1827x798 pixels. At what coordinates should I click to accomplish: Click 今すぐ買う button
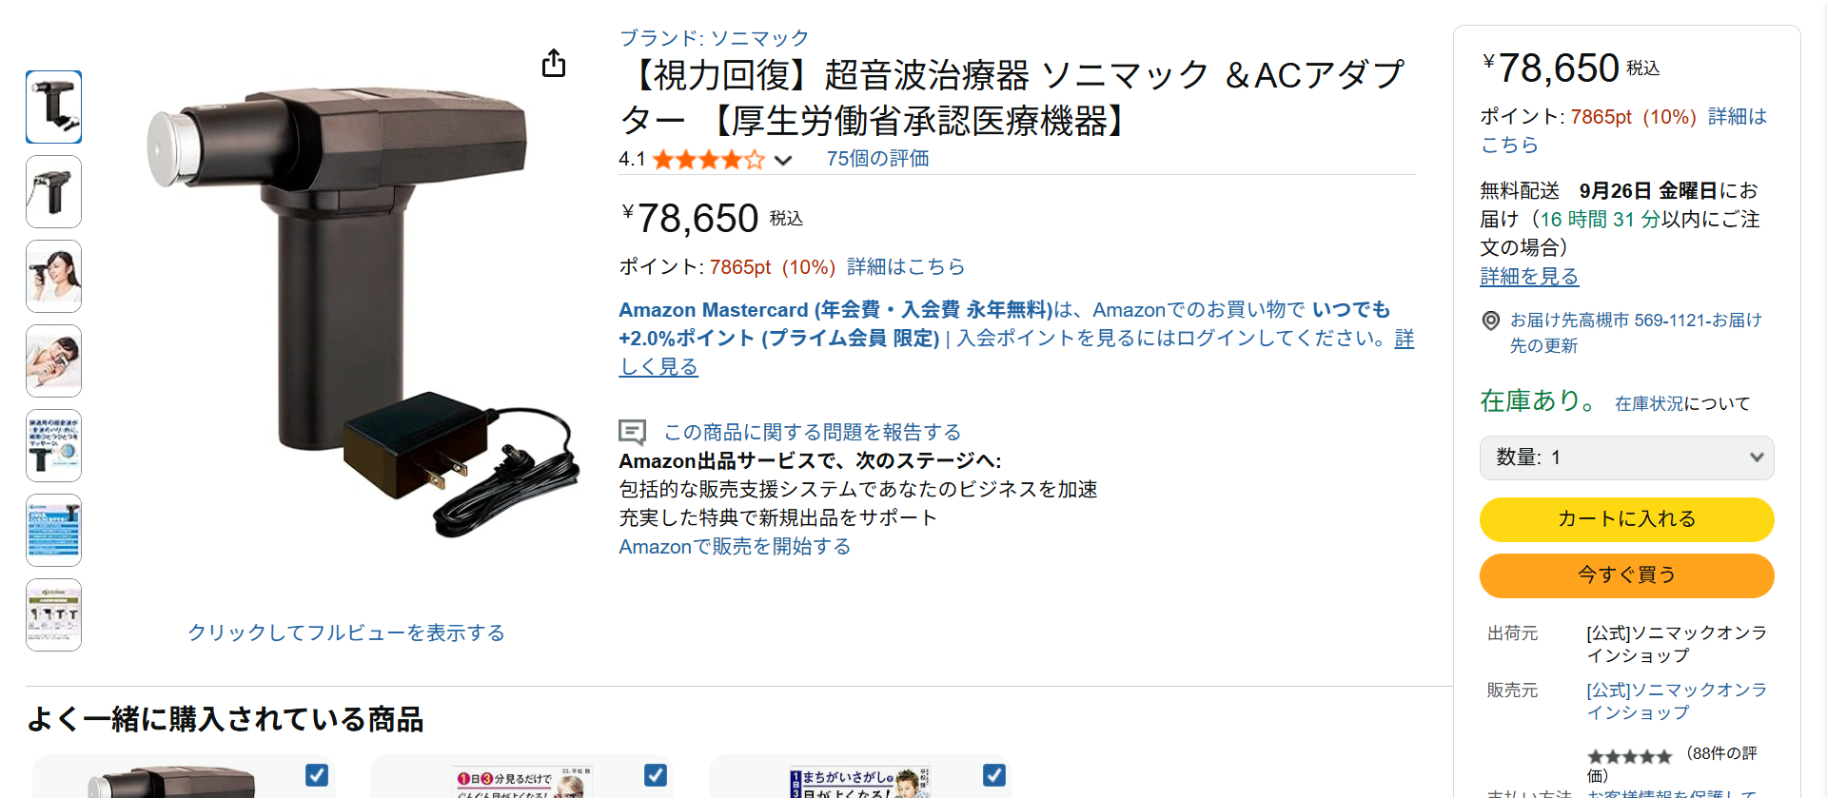point(1626,575)
